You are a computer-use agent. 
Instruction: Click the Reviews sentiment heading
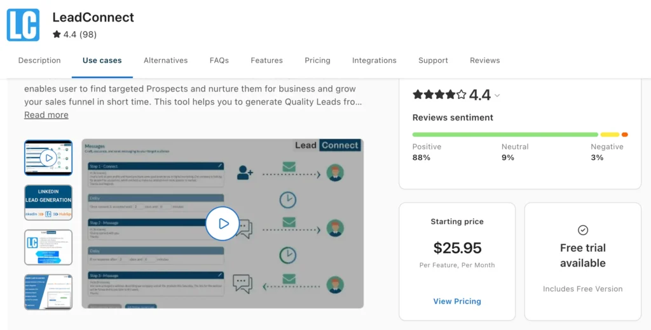(453, 118)
